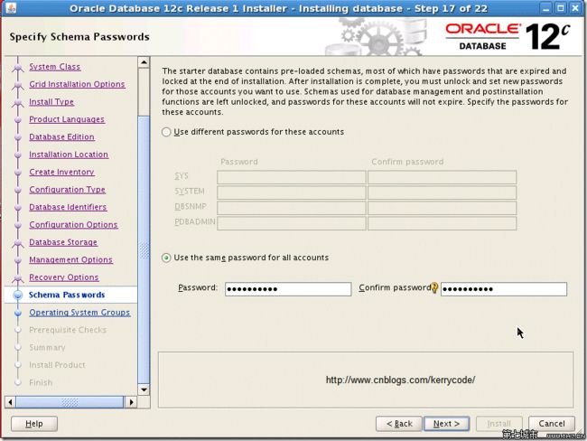This screenshot has width=587, height=441.
Task: Click the sidebar scroll down arrow
Action: pyautogui.click(x=144, y=389)
